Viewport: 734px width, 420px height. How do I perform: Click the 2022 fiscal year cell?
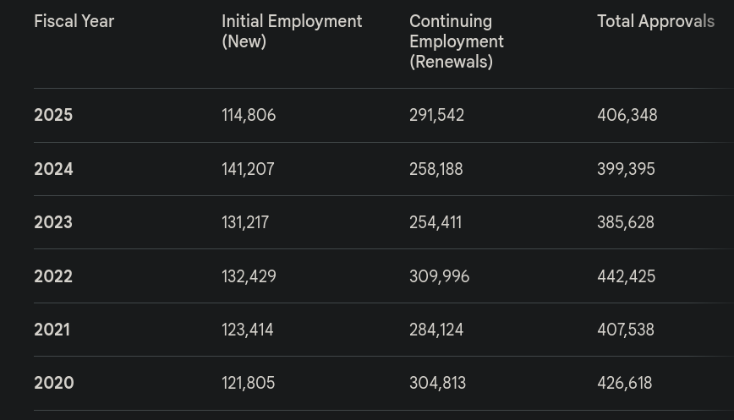[53, 276]
